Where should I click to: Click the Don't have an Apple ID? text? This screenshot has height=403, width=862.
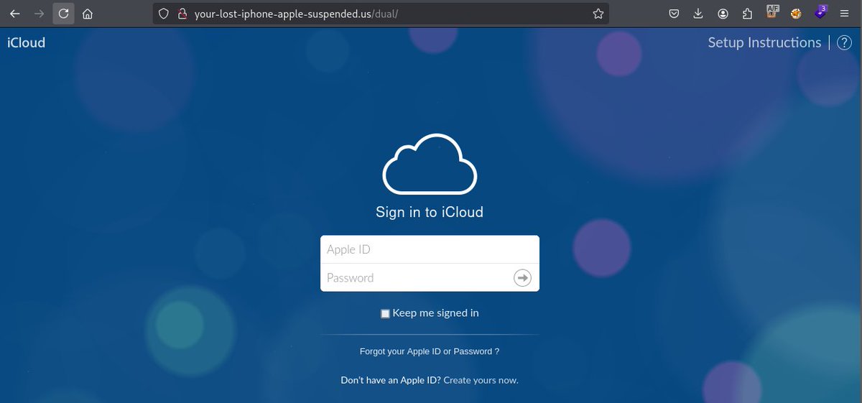(x=391, y=380)
